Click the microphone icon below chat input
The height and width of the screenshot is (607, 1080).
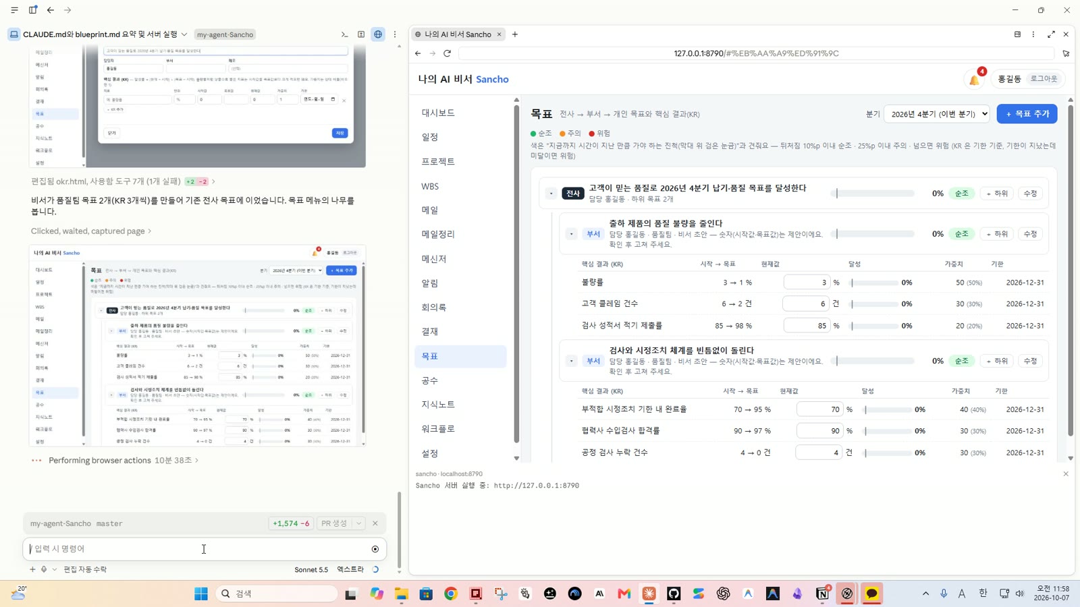click(44, 569)
